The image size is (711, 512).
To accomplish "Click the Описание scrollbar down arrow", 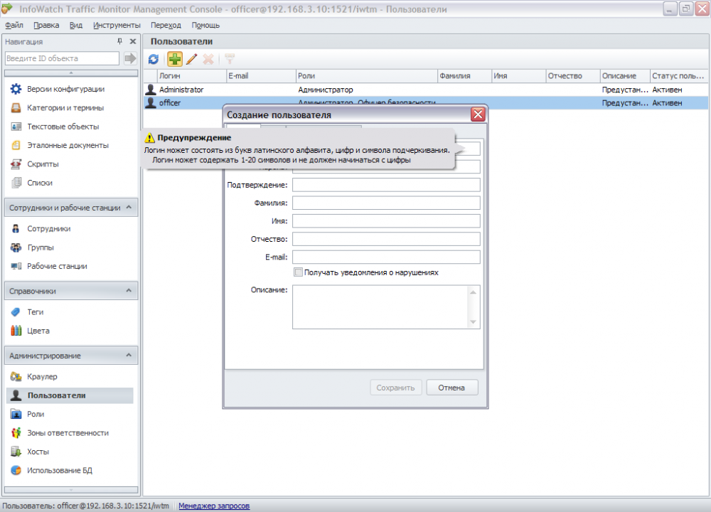I will pos(473,322).
